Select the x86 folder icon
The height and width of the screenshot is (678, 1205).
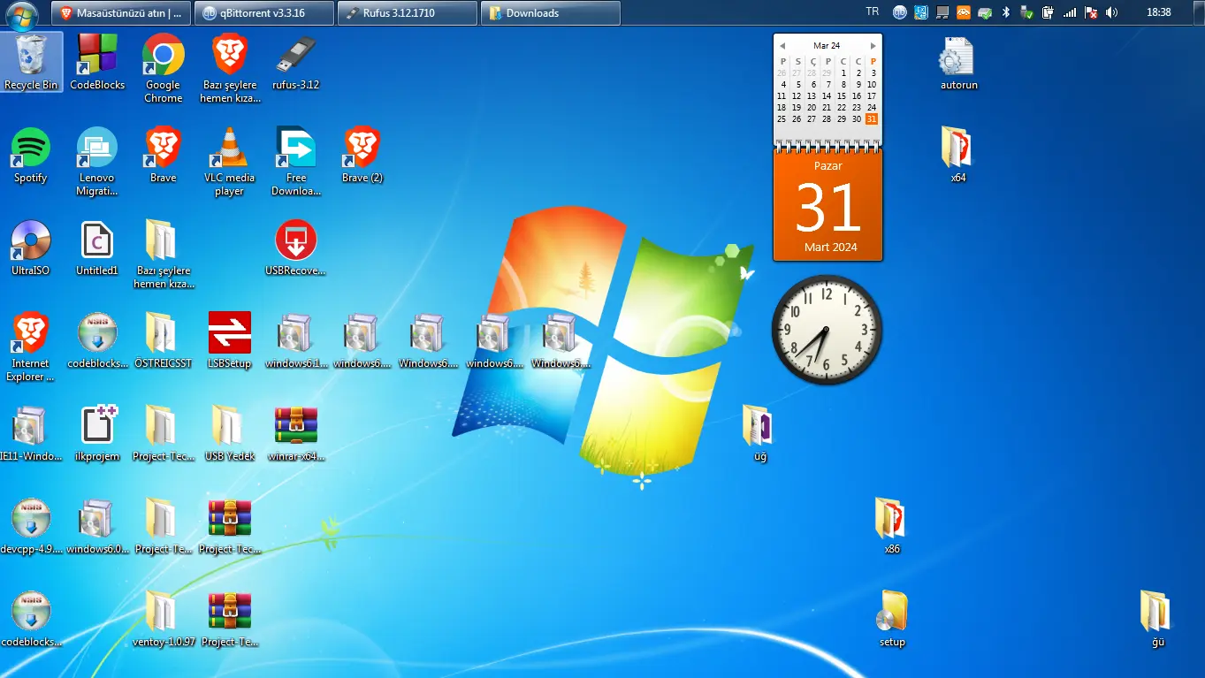tap(892, 526)
